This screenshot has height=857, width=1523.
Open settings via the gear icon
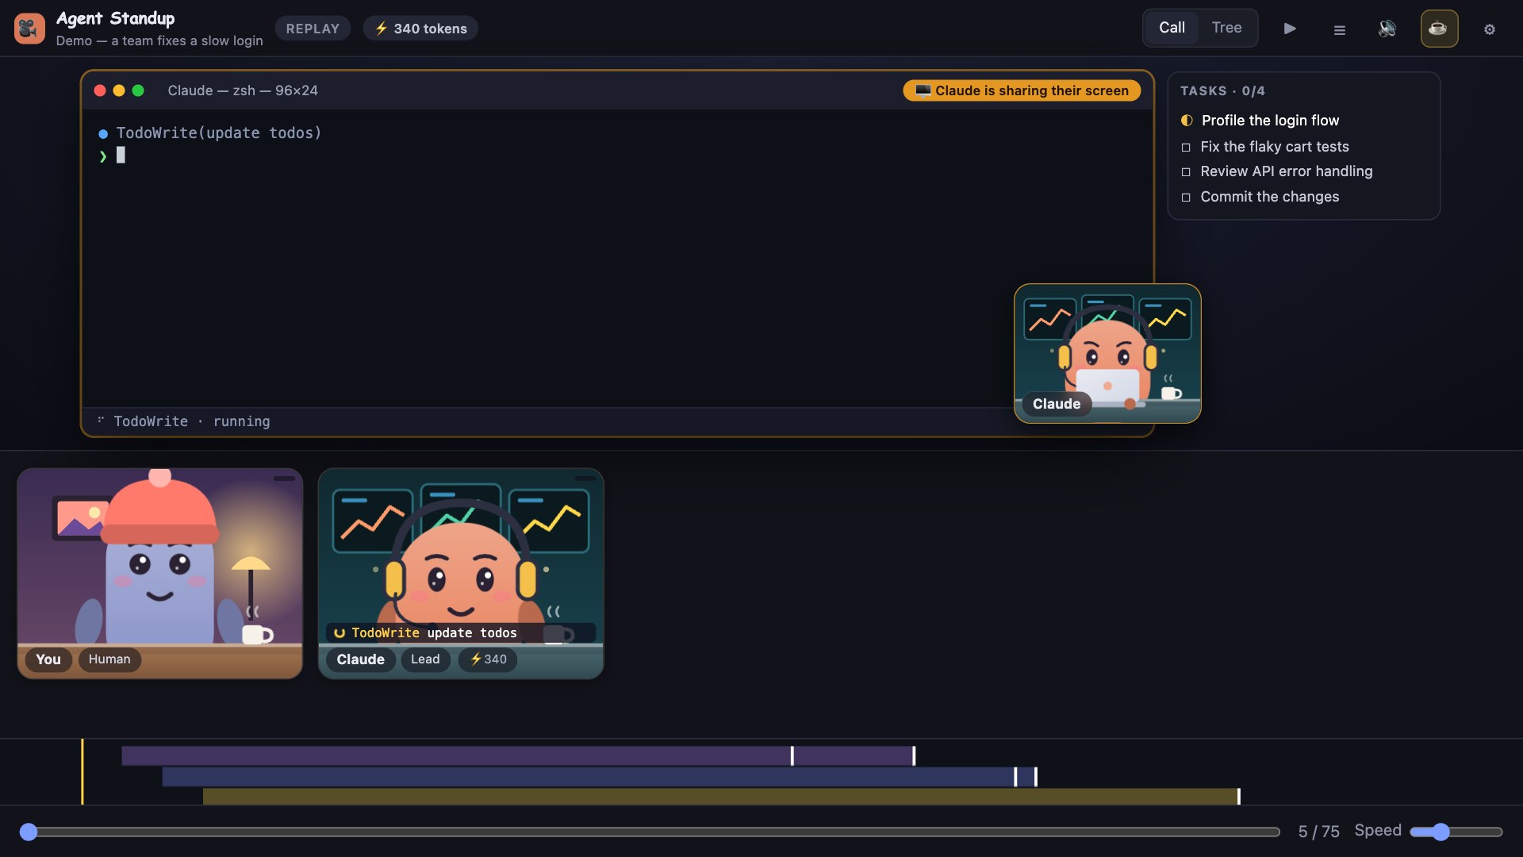[1490, 29]
